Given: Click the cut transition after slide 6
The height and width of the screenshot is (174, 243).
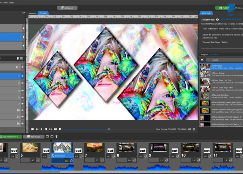Looking at the screenshot, I should coord(78,151).
